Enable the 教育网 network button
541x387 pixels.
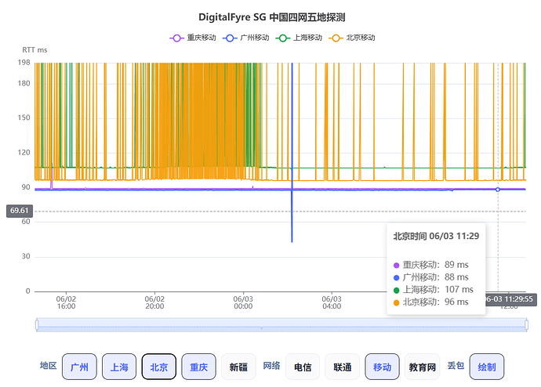(423, 367)
